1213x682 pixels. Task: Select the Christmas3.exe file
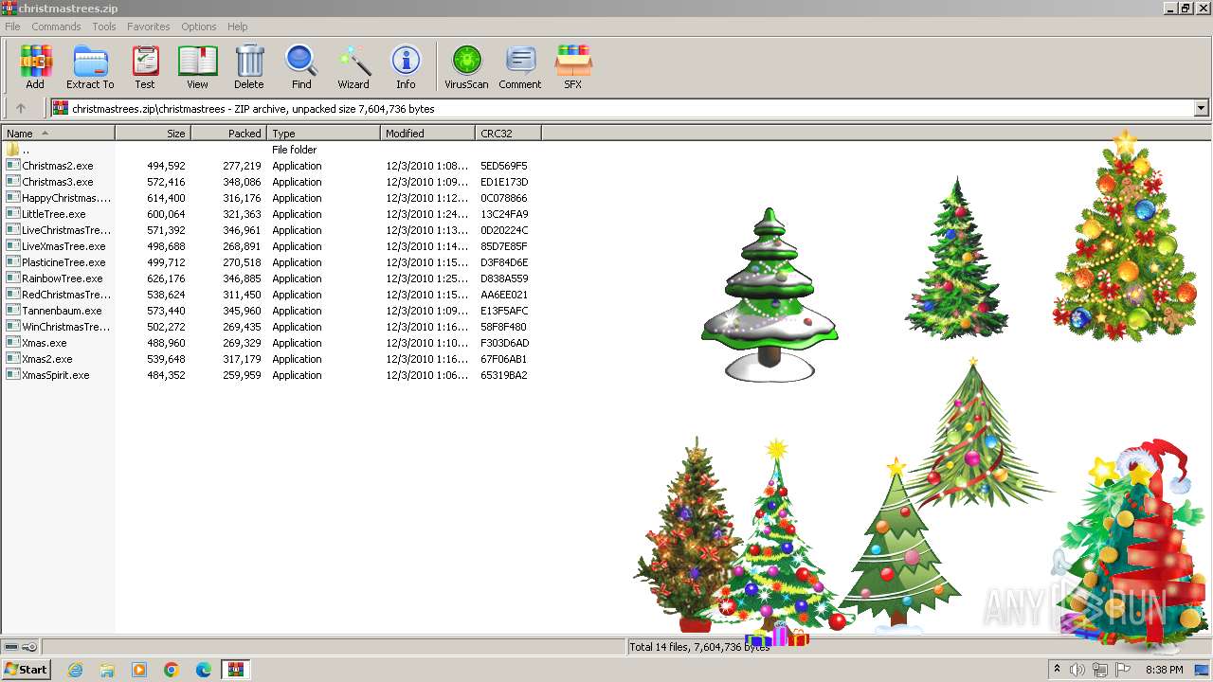tap(58, 182)
